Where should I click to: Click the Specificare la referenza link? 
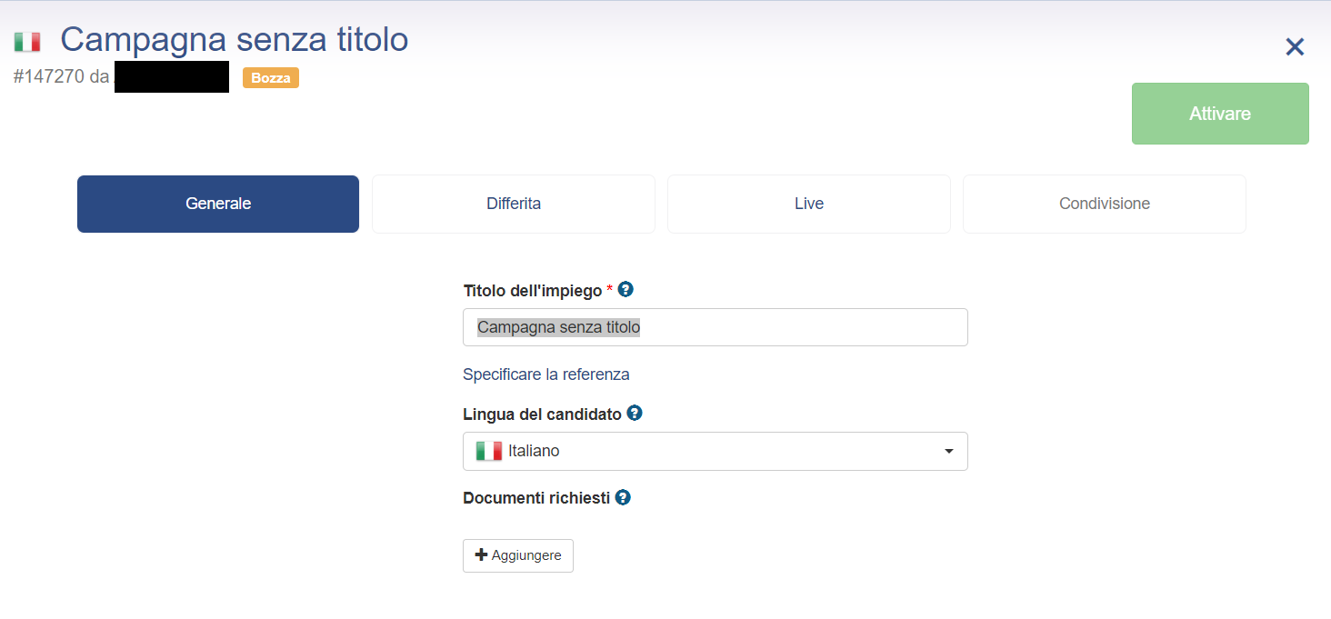546,374
